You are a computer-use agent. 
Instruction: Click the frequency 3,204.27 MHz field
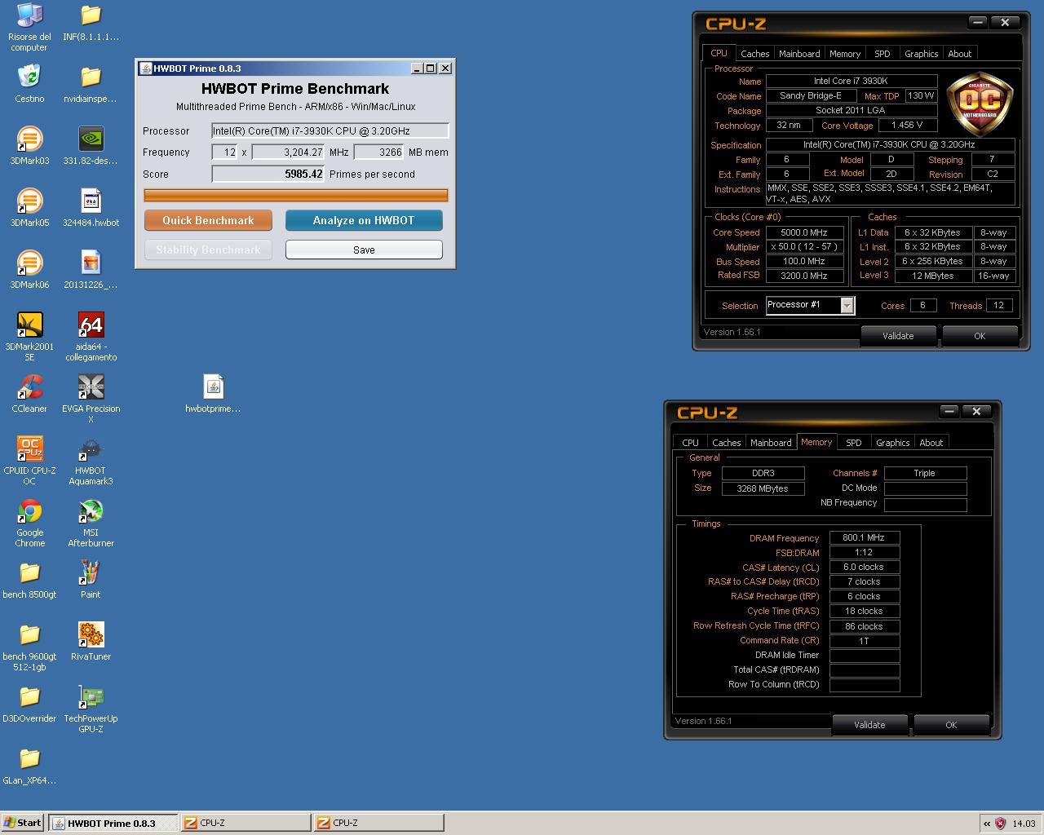pyautogui.click(x=289, y=152)
